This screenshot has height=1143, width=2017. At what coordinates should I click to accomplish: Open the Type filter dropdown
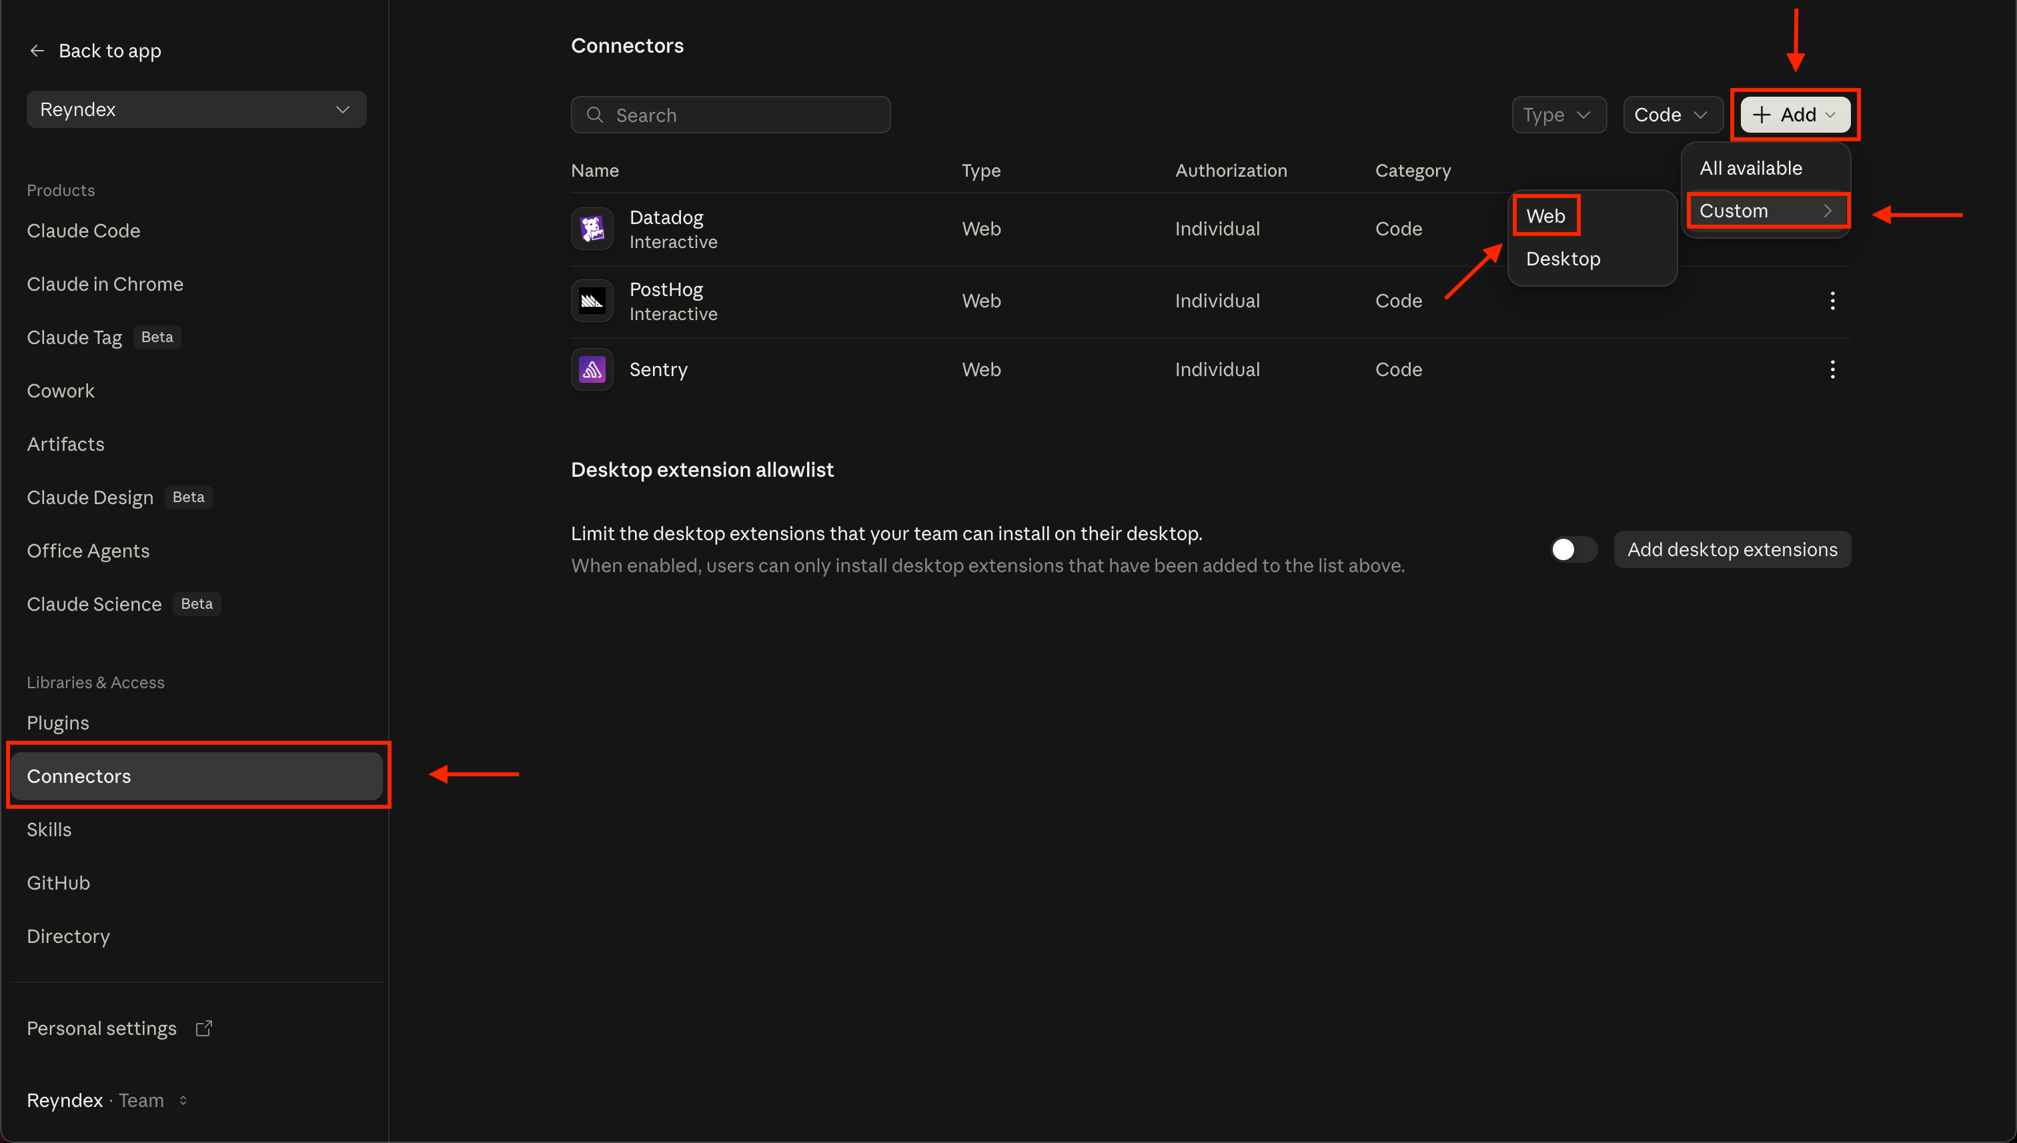click(1559, 115)
